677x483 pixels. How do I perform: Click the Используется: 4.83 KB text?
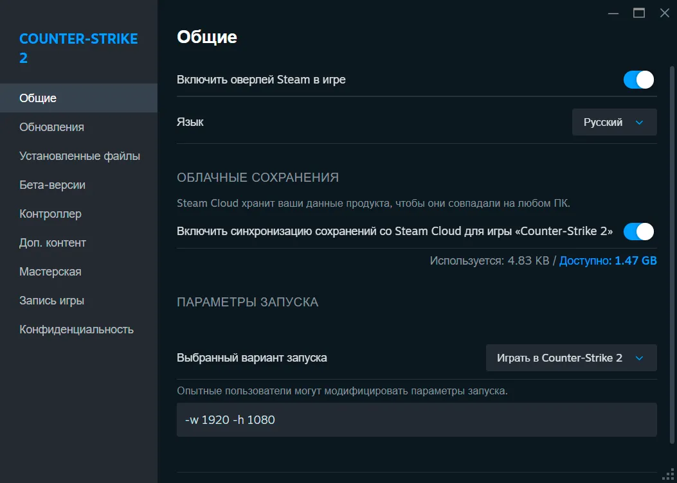tap(490, 261)
